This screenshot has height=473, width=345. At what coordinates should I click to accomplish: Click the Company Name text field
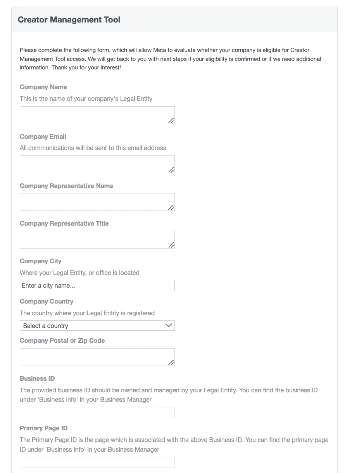[97, 115]
